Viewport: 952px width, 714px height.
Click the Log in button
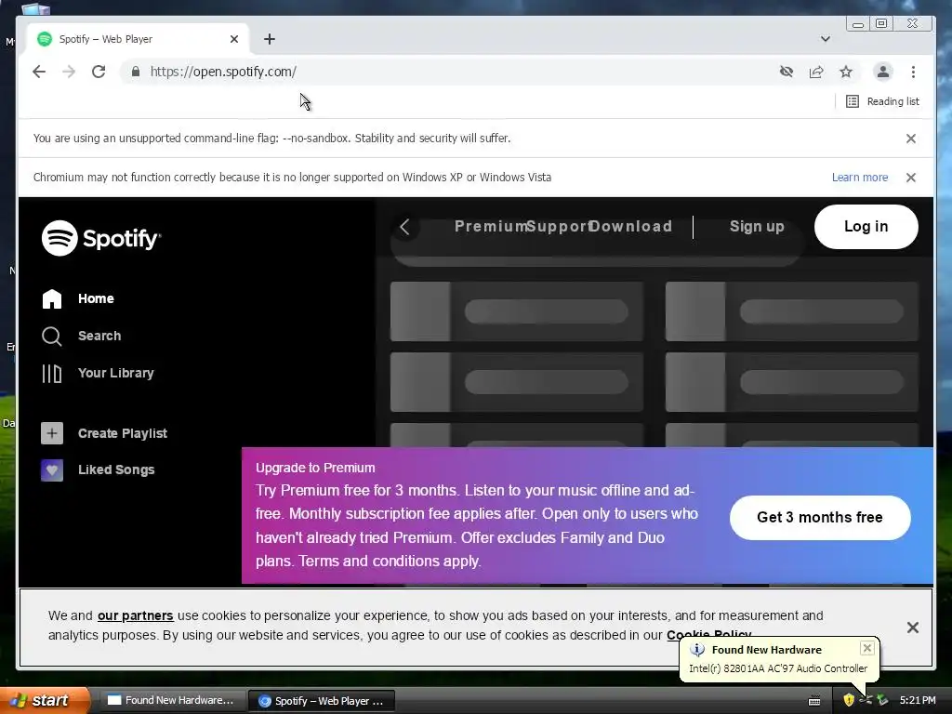coord(866,227)
